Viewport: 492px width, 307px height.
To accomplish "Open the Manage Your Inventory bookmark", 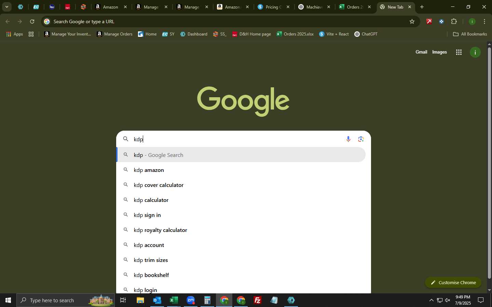I will (68, 34).
